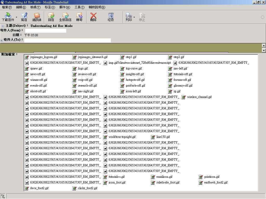
Task: Select the wireless_channel.gif attachment
Action: pyautogui.click(x=199, y=97)
